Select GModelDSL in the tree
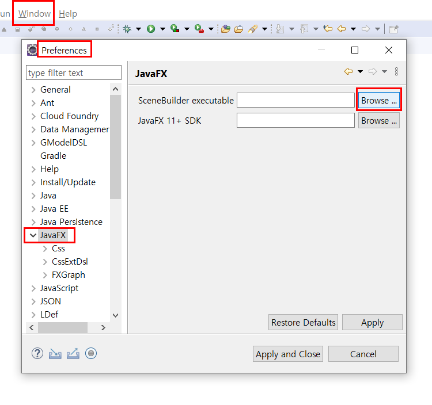This screenshot has width=432, height=405. [63, 143]
